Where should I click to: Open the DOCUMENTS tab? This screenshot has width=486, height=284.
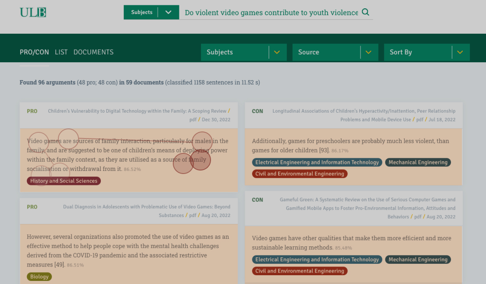[93, 52]
